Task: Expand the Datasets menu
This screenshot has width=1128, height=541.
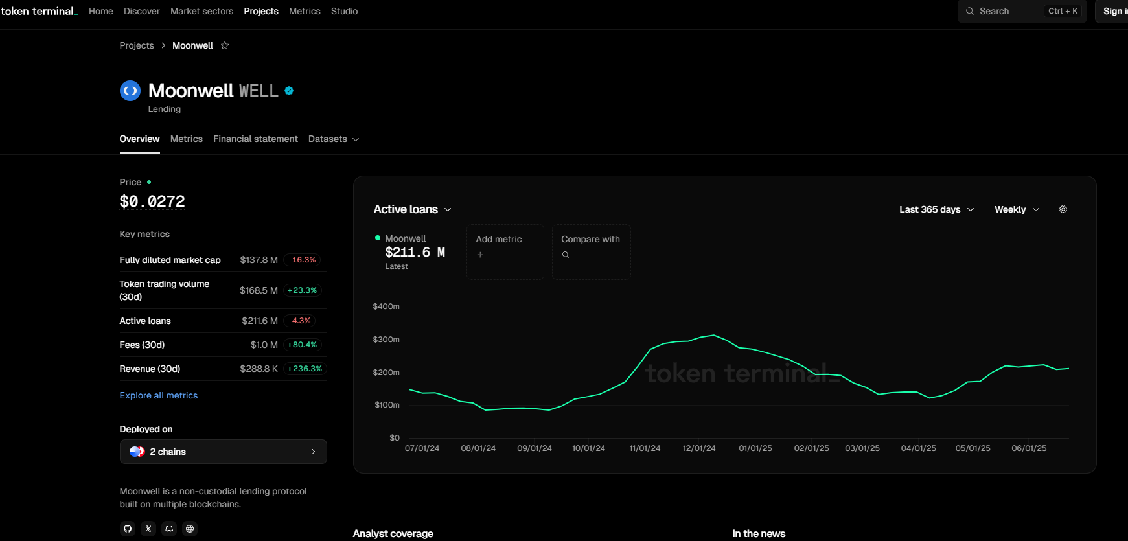Action: (x=333, y=139)
